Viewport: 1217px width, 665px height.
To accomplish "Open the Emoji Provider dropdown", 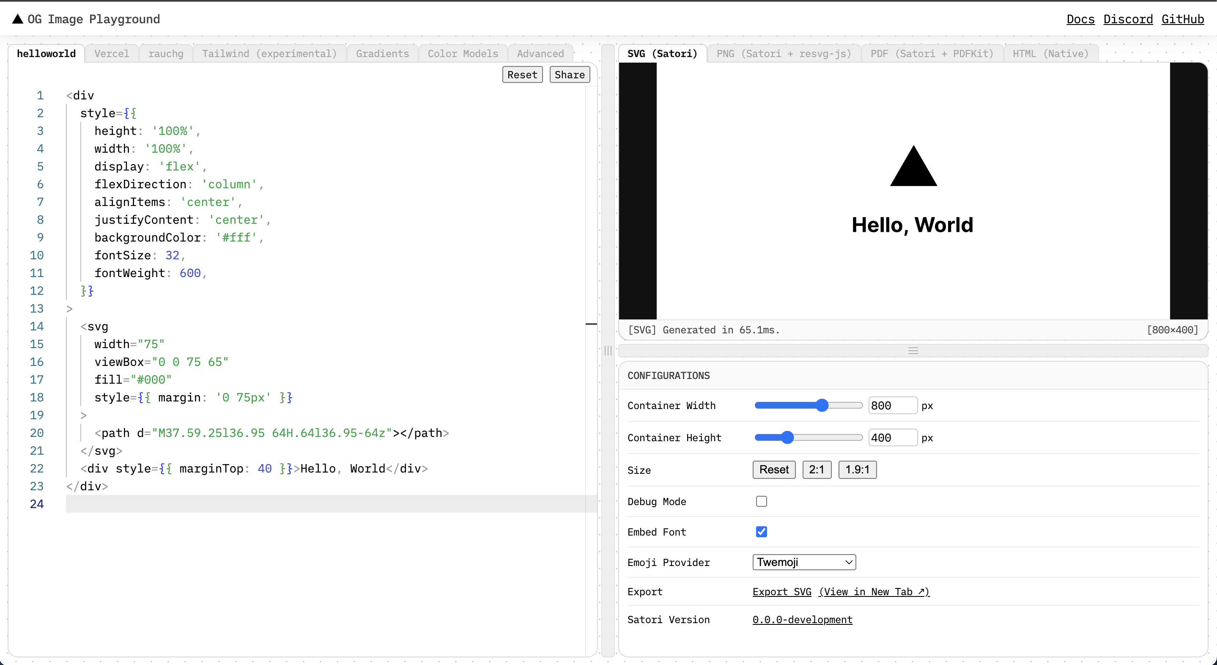I will click(x=803, y=562).
